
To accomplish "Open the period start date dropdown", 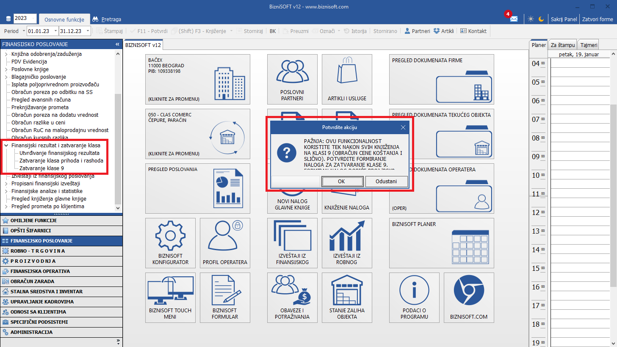I will tap(55, 31).
